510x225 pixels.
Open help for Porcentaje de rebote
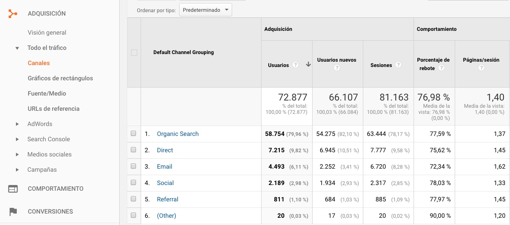coord(441,68)
